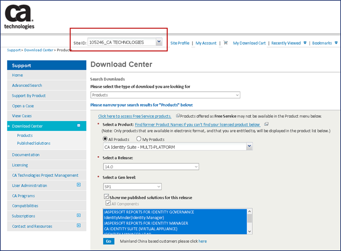Expand Contact and Resources in sidebar

click(x=79, y=225)
